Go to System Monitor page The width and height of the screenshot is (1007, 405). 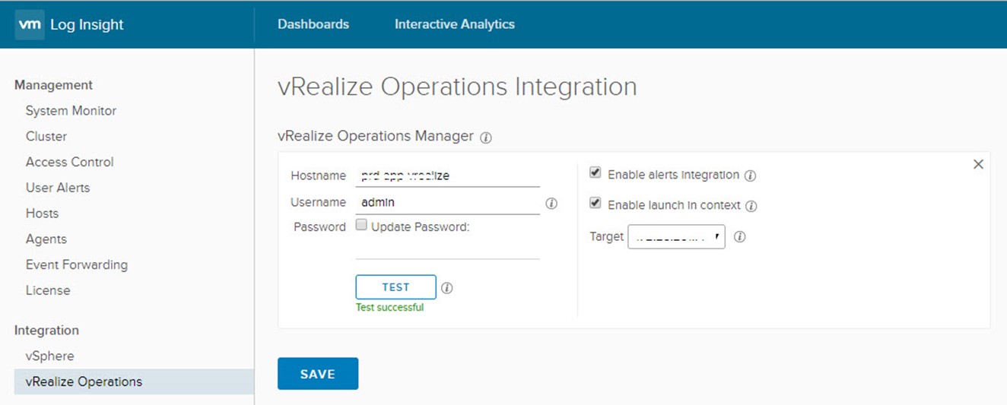click(71, 111)
